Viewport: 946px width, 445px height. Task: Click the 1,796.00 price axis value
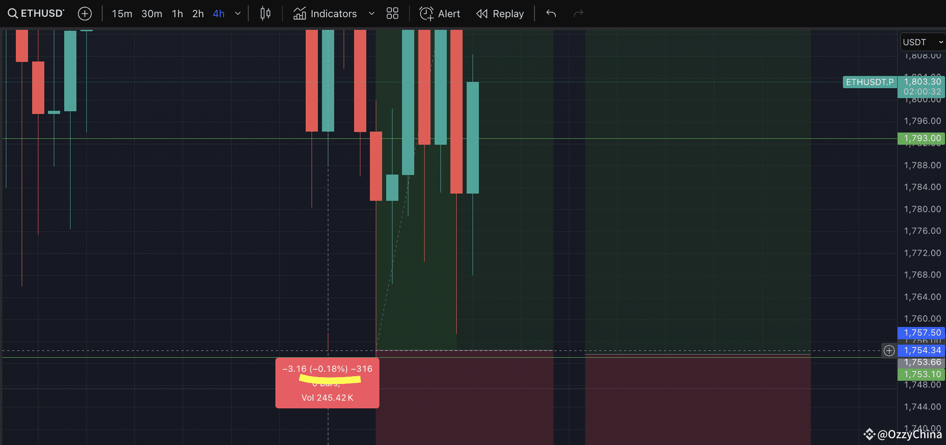tap(922, 121)
